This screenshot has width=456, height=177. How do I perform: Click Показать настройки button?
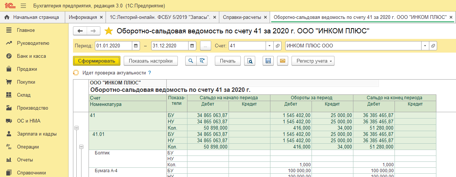[x=151, y=61]
